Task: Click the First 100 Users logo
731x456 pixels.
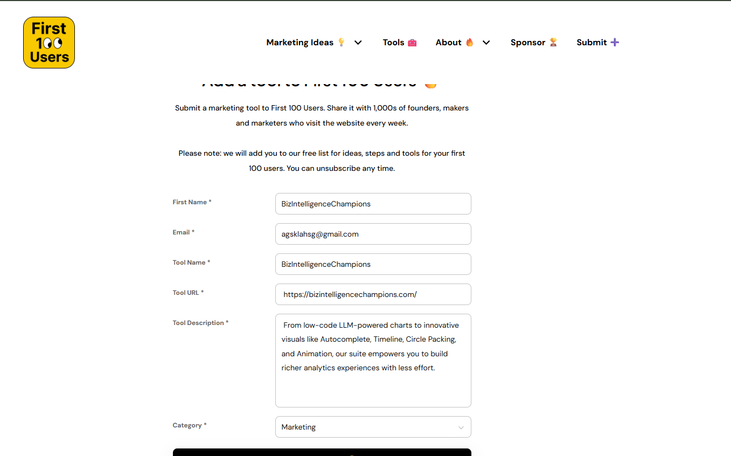Action: pos(49,43)
